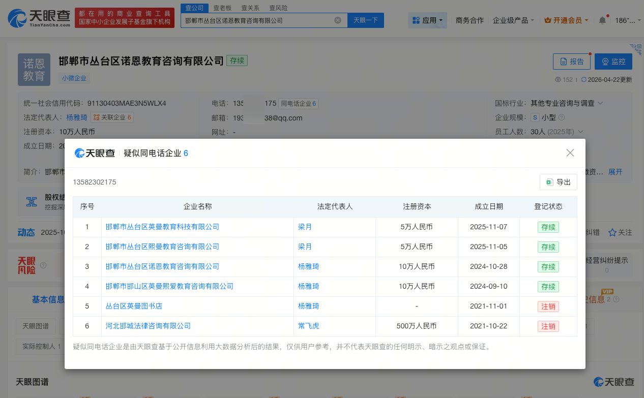Open 丛台区英曼图书店 link
644x398 pixels.
coord(134,306)
